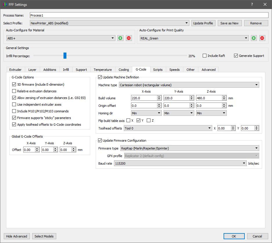Add new print quality with green plus
This screenshot has height=243, width=272.
pyautogui.click(x=254, y=38)
